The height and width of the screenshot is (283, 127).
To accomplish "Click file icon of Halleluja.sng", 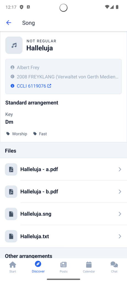I will 11,214.
